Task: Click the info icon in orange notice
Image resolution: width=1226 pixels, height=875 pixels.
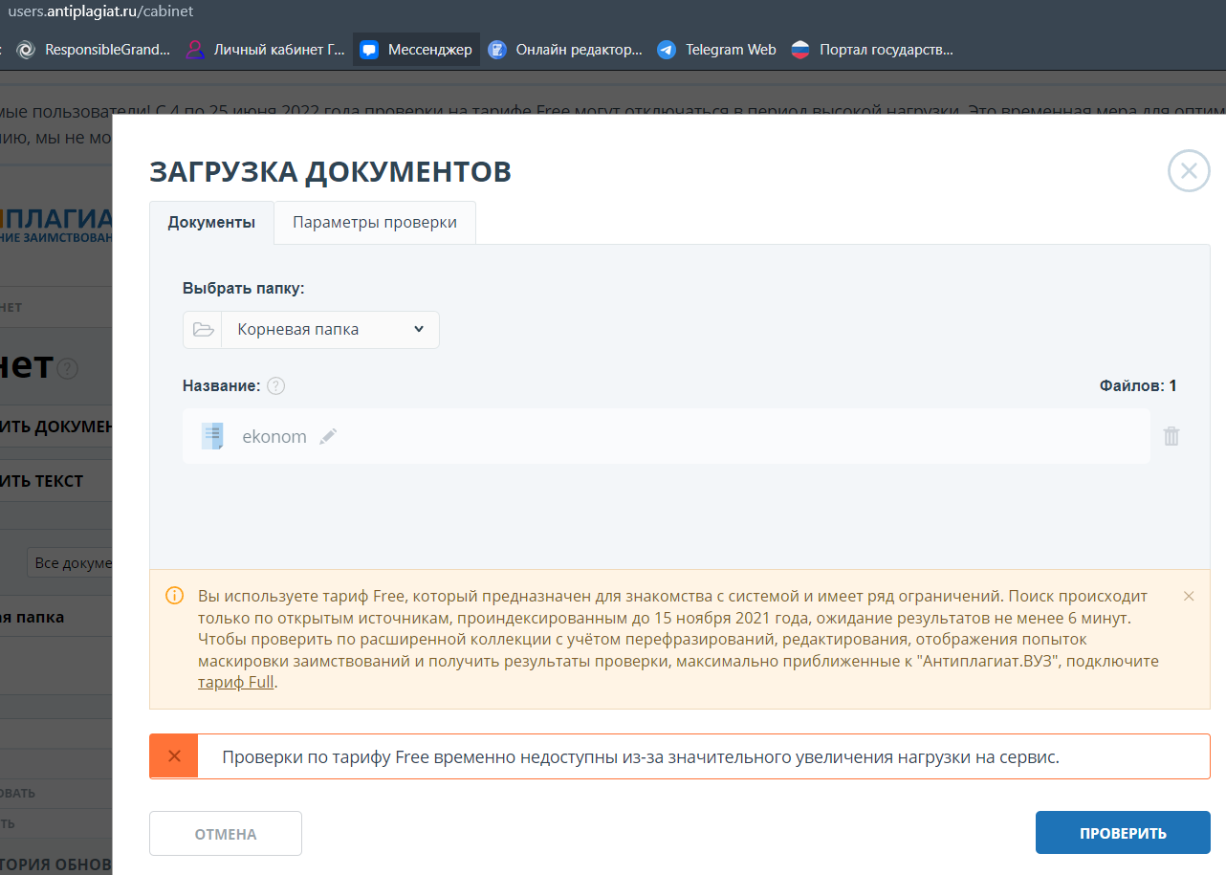Action: pyautogui.click(x=174, y=596)
